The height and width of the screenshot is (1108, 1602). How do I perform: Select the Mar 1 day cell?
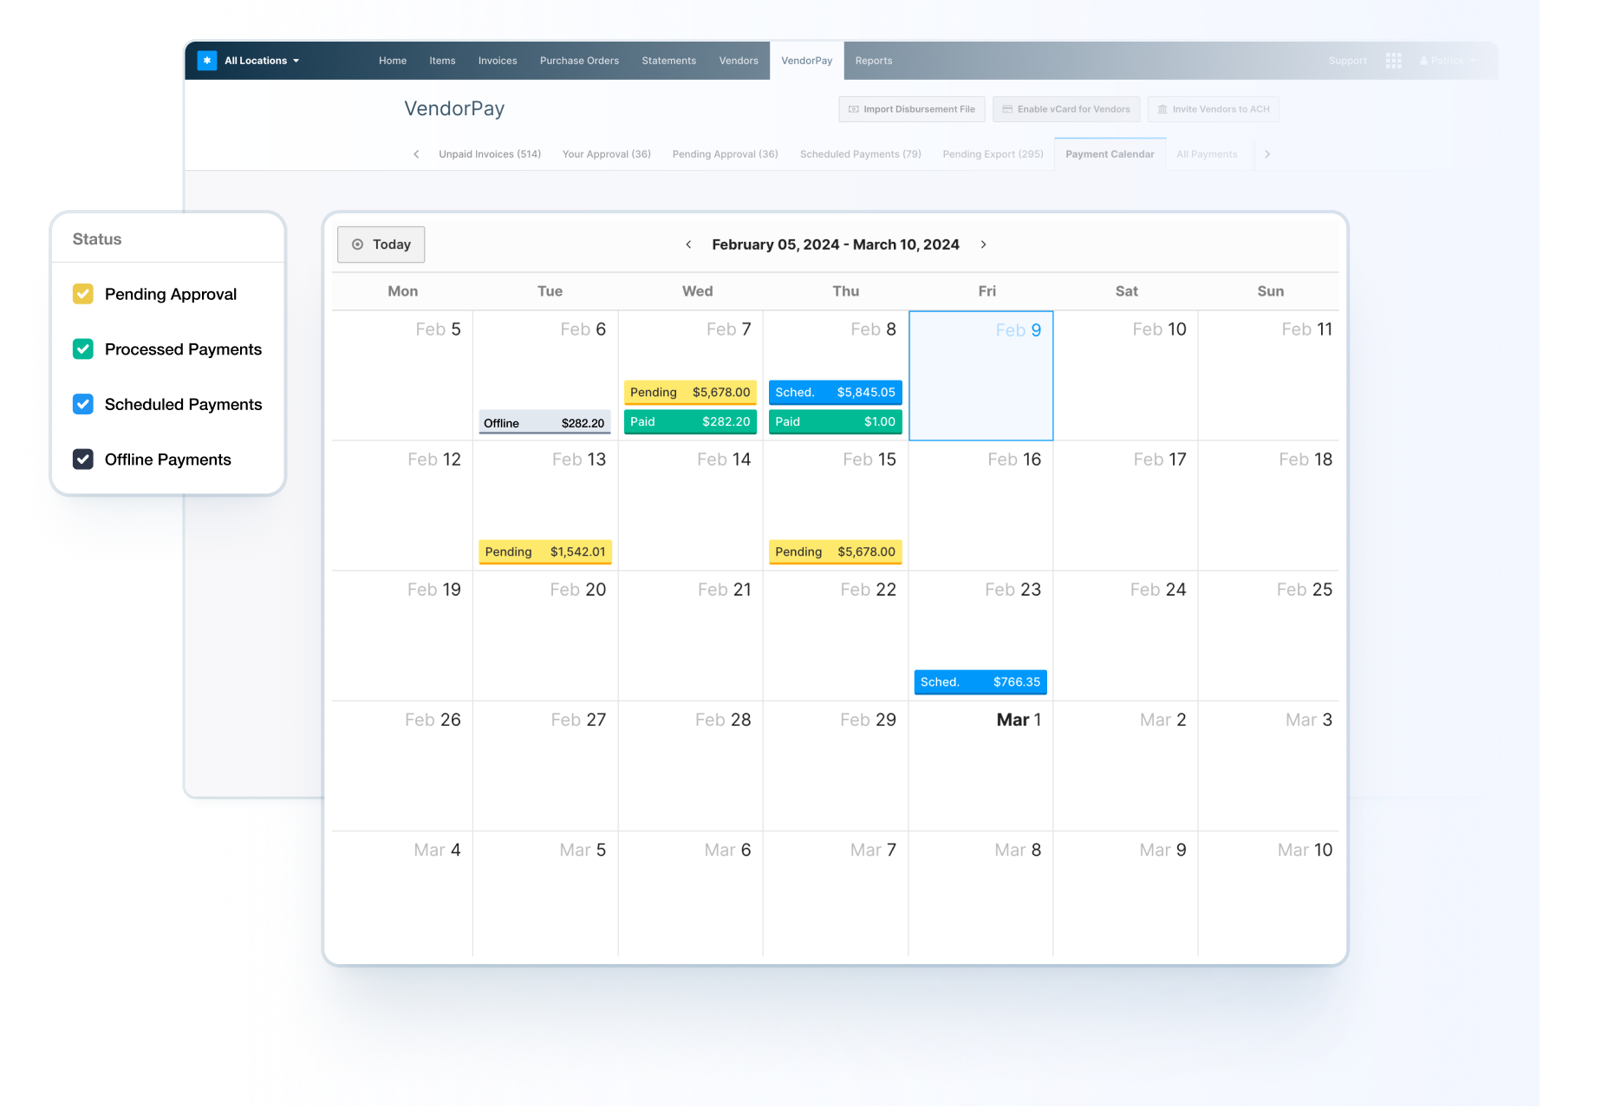click(x=981, y=766)
